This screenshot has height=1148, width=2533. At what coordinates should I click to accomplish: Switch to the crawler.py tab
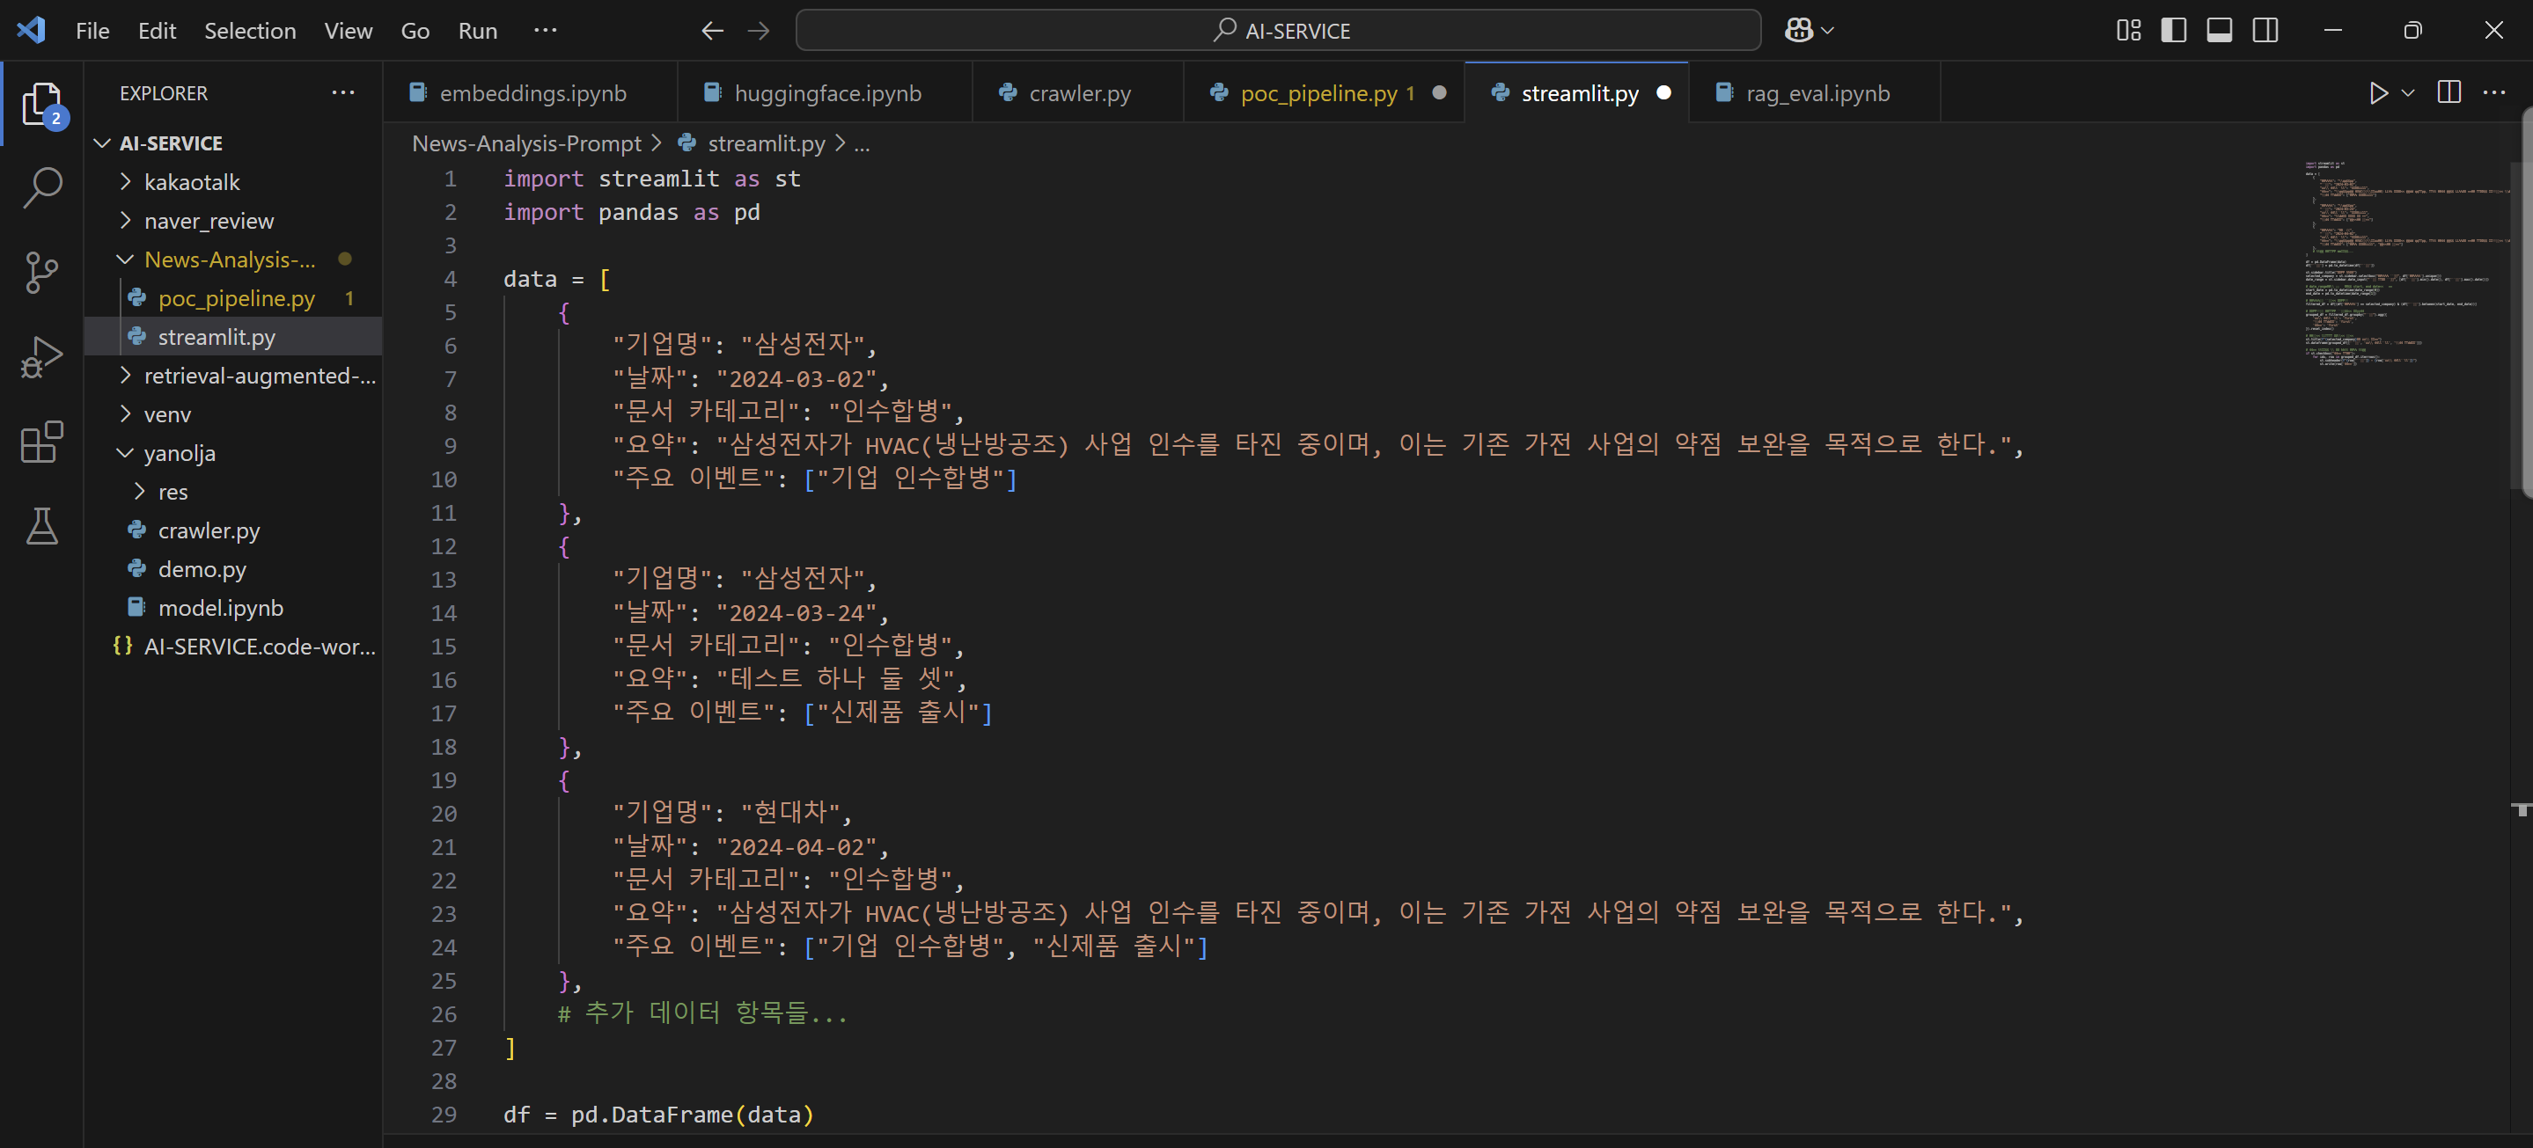tap(1079, 93)
